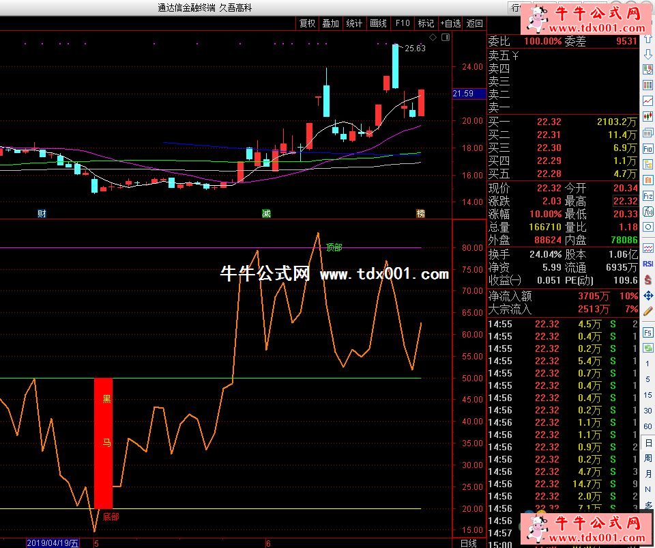Open F10 from the chart toolbar
Image resolution: width=655 pixels, height=548 pixels.
click(x=403, y=23)
